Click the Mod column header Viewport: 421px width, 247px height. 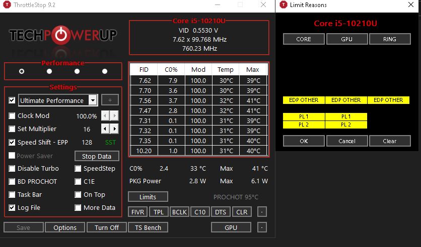(198, 70)
